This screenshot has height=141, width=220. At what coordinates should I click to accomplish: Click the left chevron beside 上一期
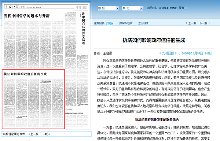[187, 23]
